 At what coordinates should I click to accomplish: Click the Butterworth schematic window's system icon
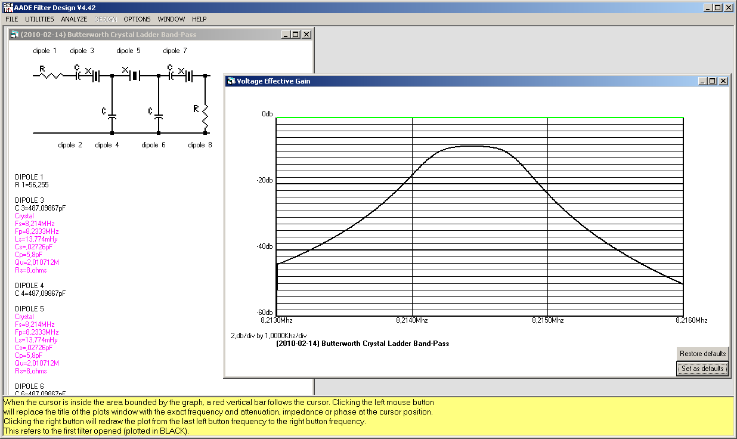[14, 35]
